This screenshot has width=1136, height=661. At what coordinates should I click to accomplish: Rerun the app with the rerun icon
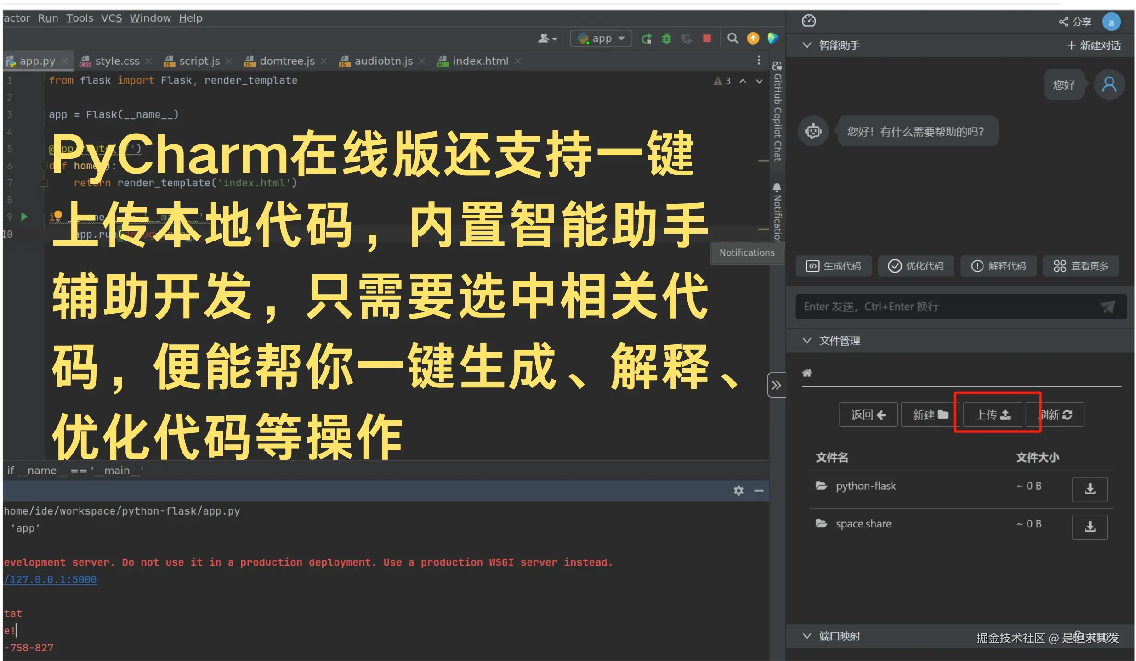click(x=647, y=39)
